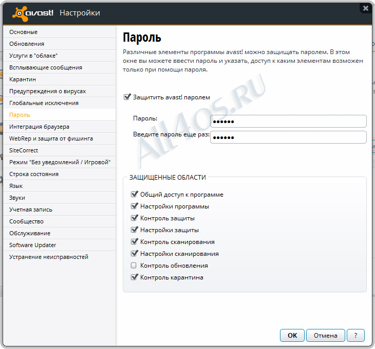
Task: Open the "Звуки" settings section
Action: coord(60,198)
